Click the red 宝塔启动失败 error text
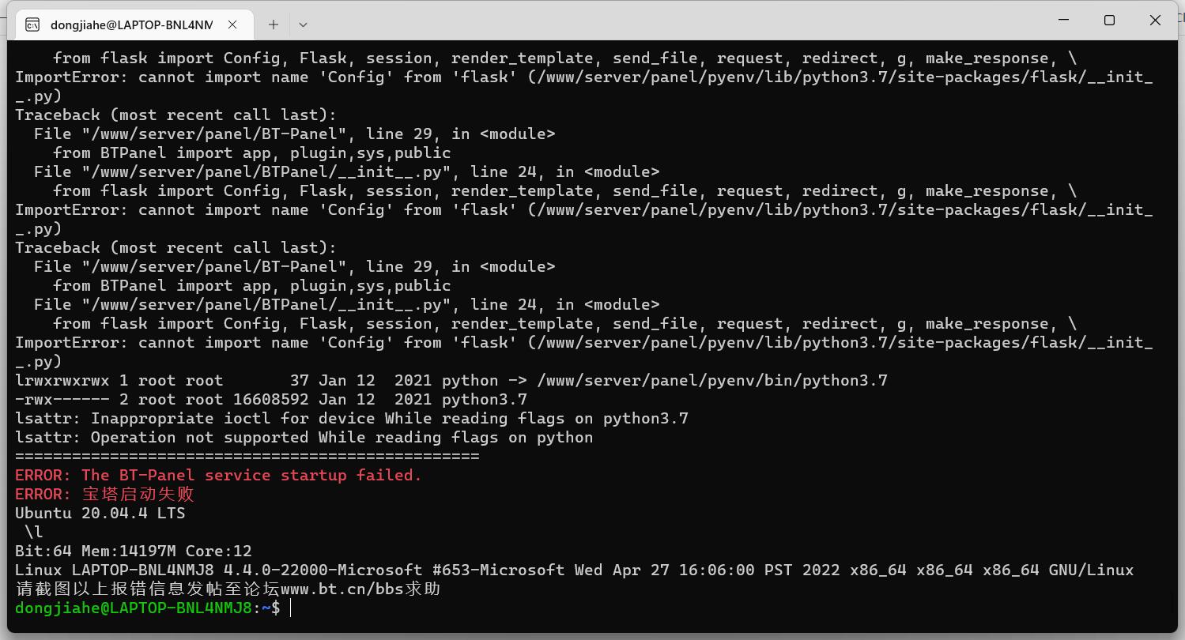Screen dimensions: 1185x640 pos(138,494)
